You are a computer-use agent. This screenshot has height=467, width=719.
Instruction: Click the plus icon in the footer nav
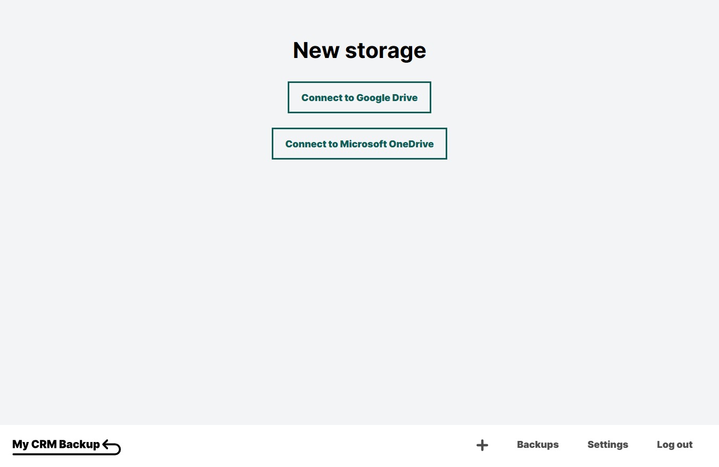(x=482, y=445)
